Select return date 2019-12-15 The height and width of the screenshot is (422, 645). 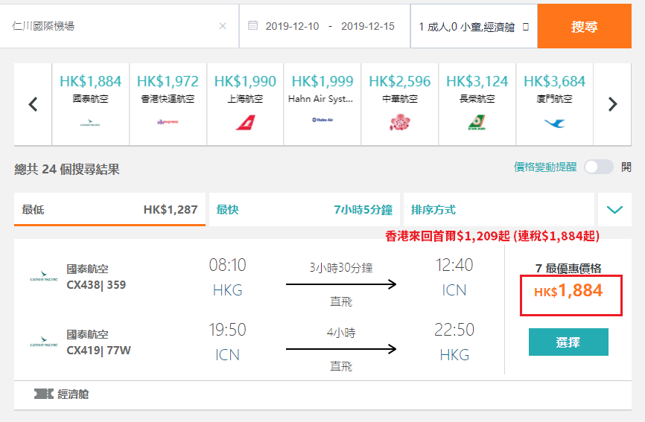(x=368, y=26)
